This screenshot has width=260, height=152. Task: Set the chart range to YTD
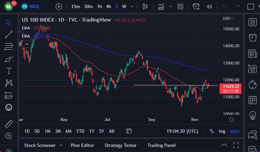tap(80, 131)
